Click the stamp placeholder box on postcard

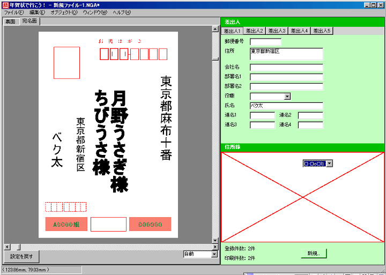click(x=66, y=63)
